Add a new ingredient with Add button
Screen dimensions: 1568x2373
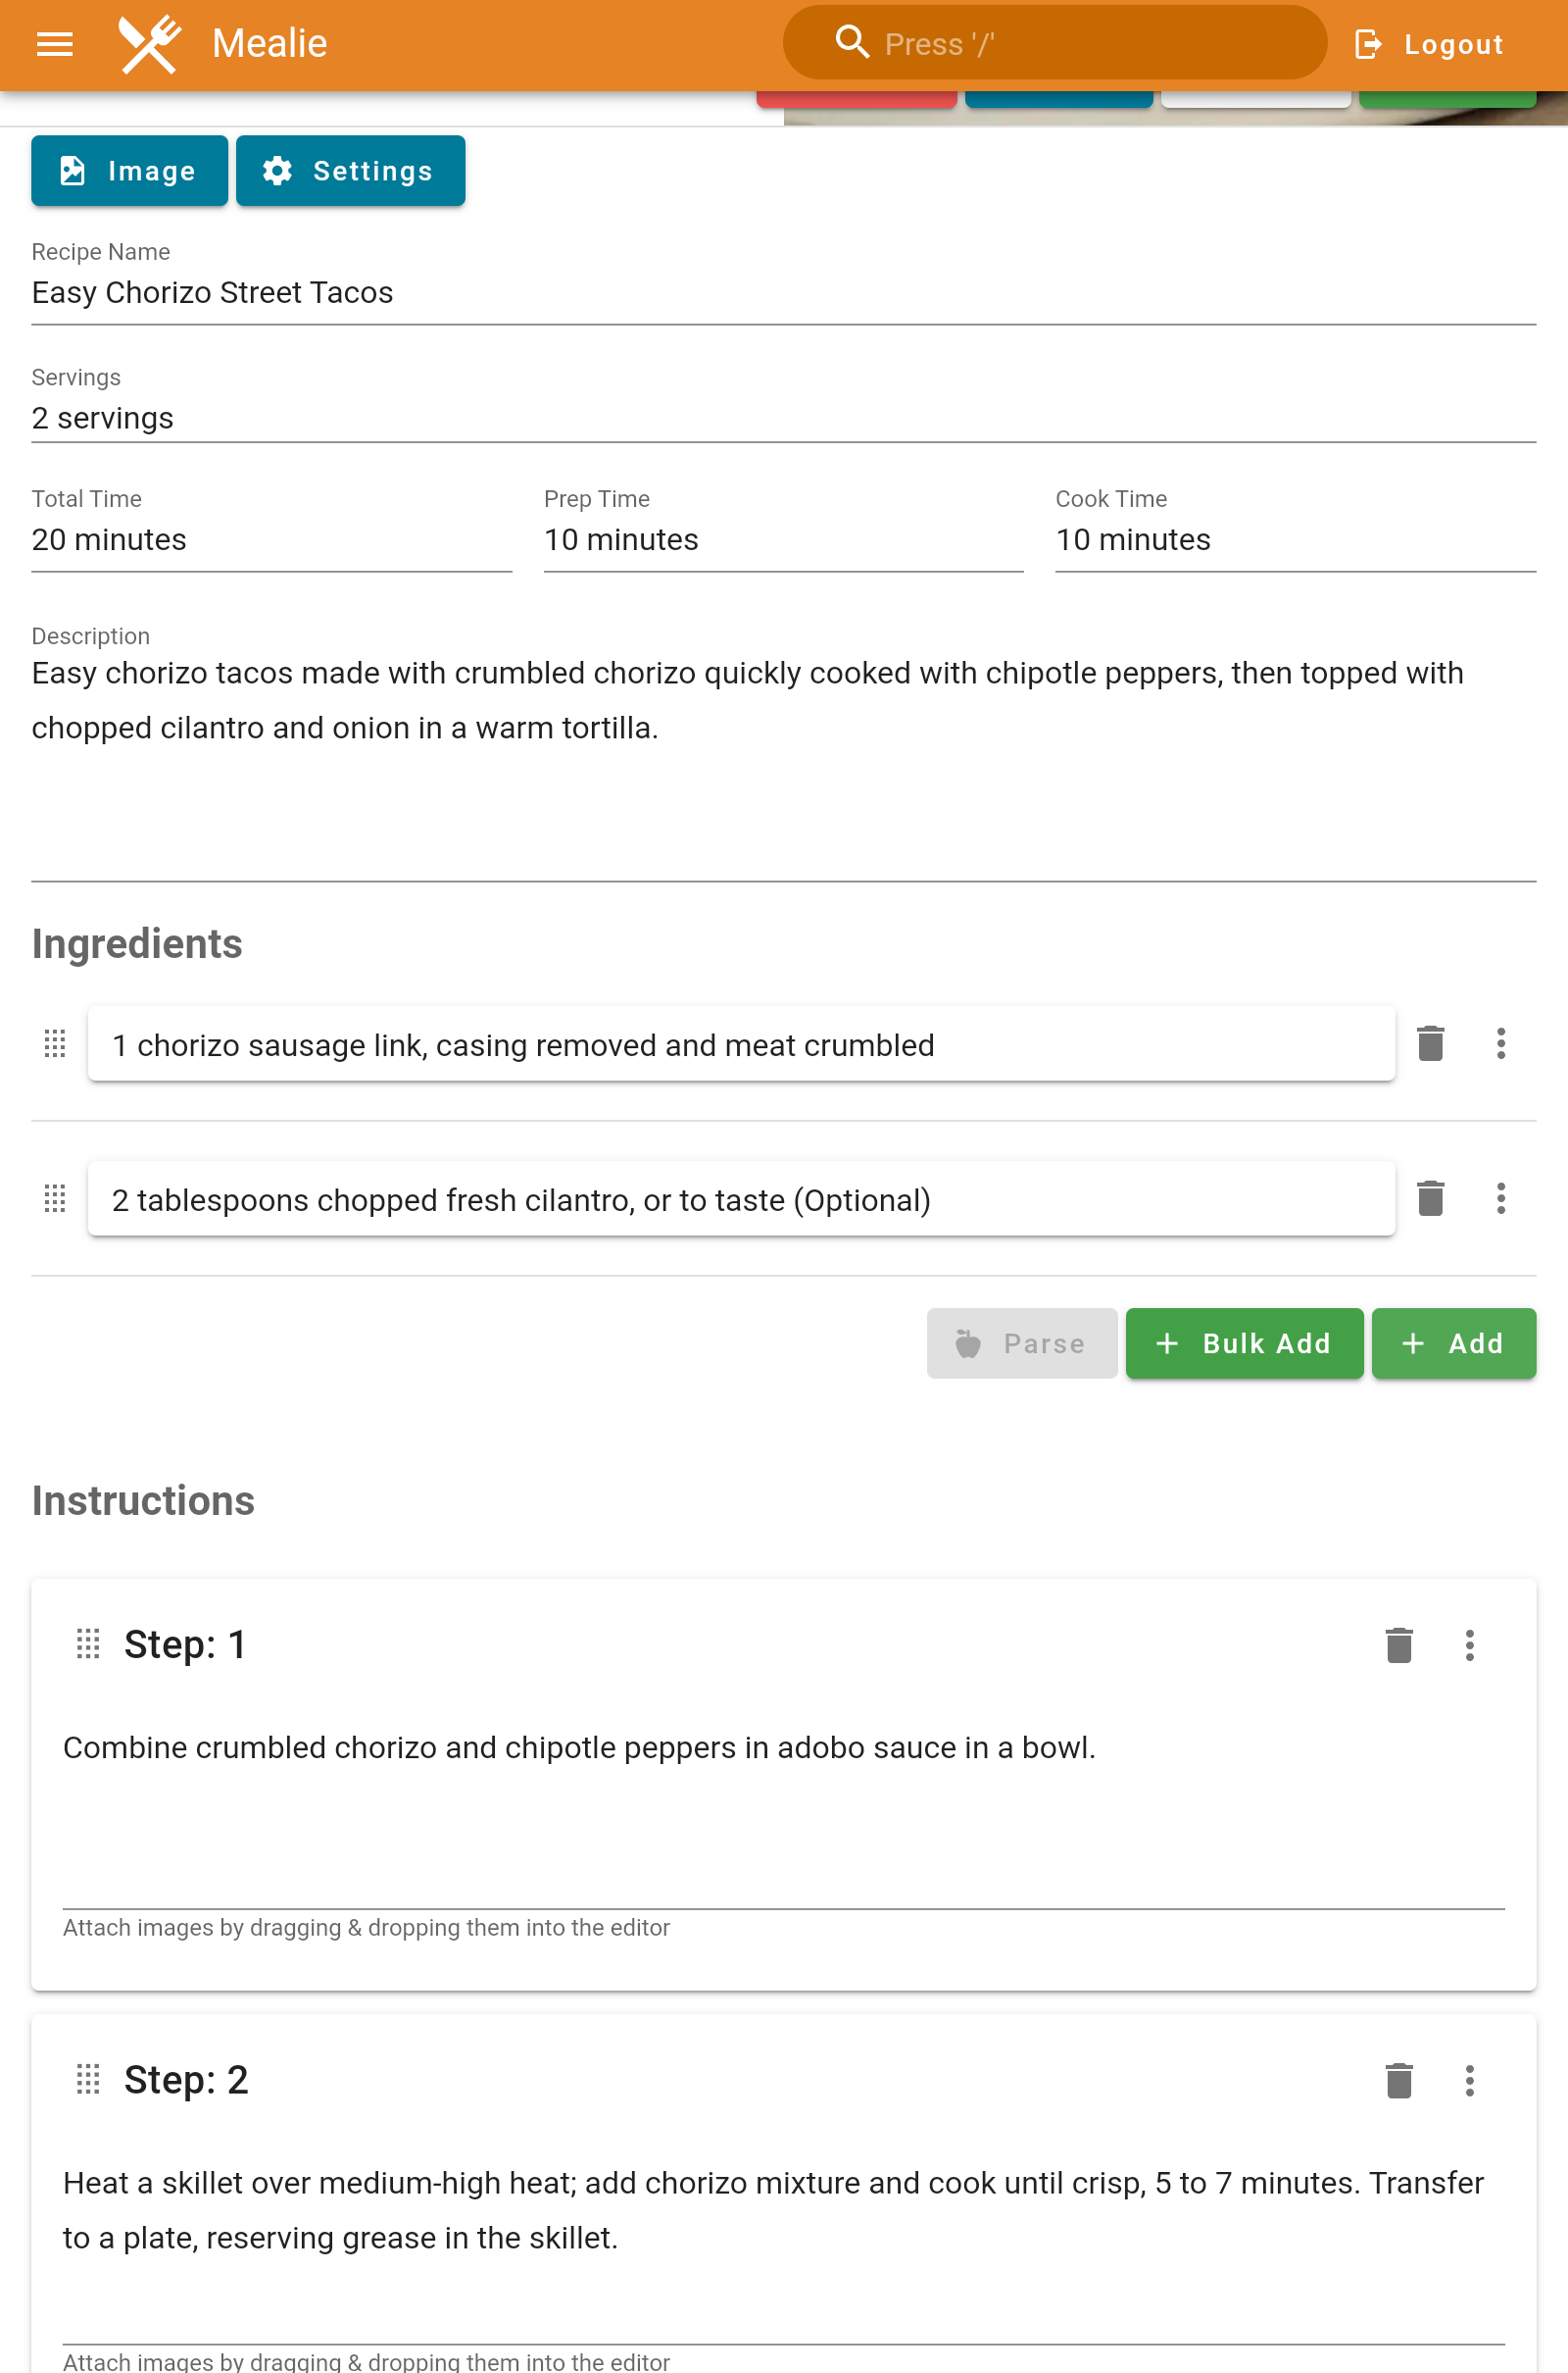(1453, 1343)
